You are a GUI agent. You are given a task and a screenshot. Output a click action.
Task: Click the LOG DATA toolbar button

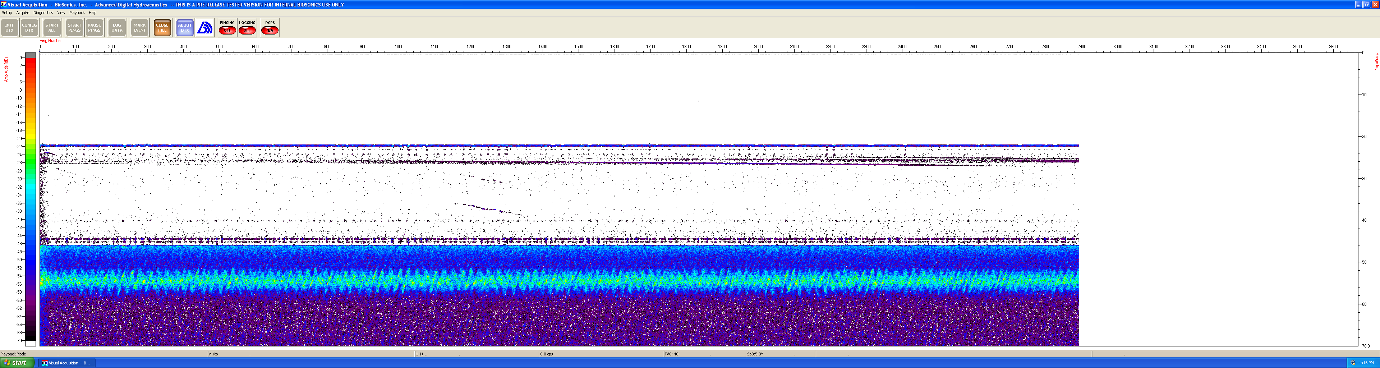117,28
